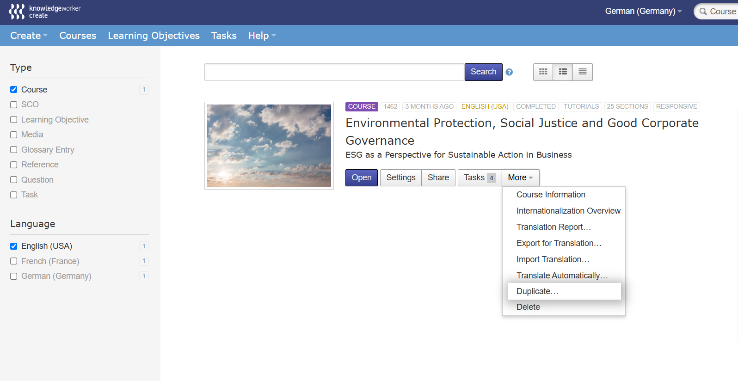
Task: Click the Settings button for the course
Action: (401, 178)
